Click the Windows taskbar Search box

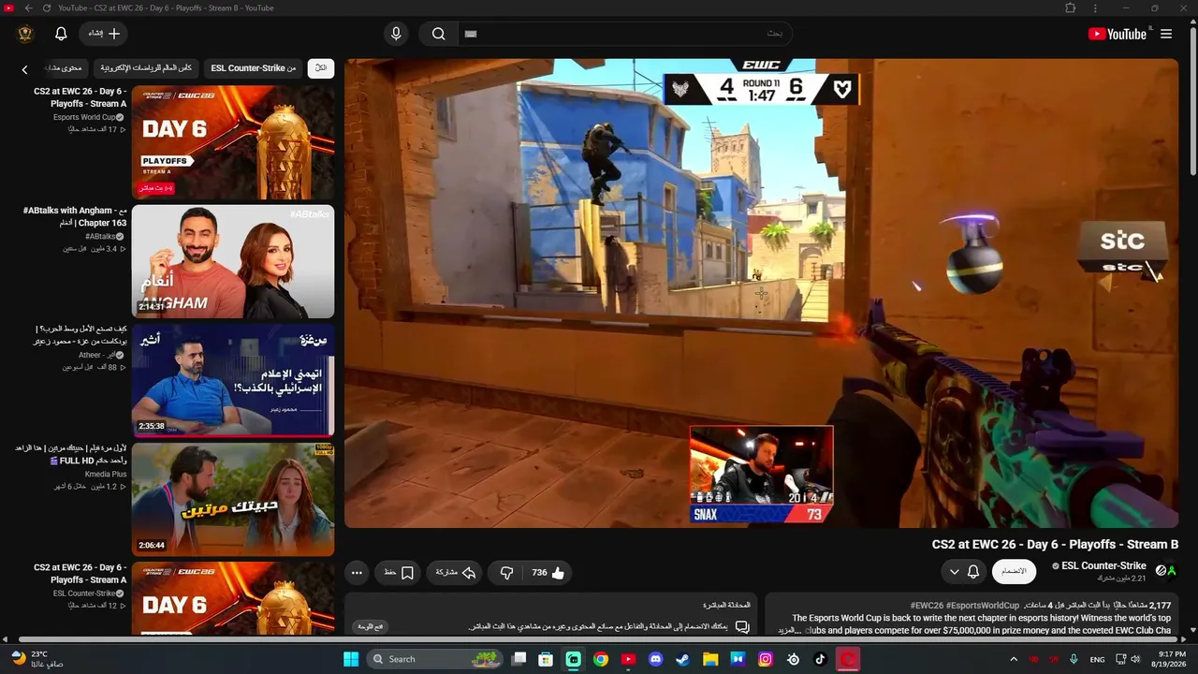tap(434, 659)
